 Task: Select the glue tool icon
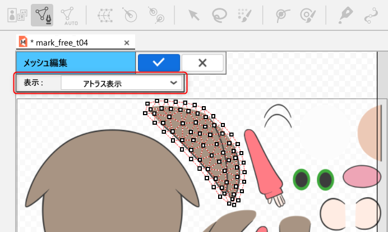coord(283,13)
